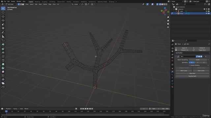Hide the Plane object in viewport

pos(206,13)
